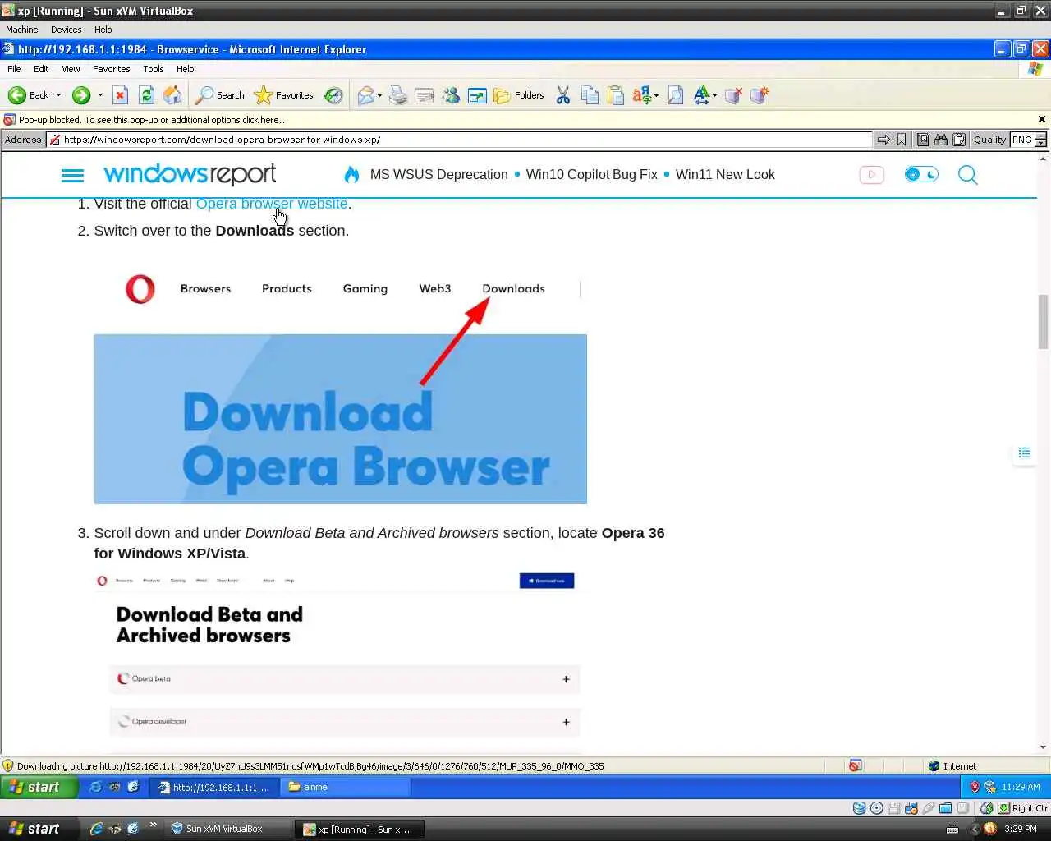Image resolution: width=1051 pixels, height=841 pixels.
Task: Refresh the page using the Refresh icon
Action: point(146,95)
